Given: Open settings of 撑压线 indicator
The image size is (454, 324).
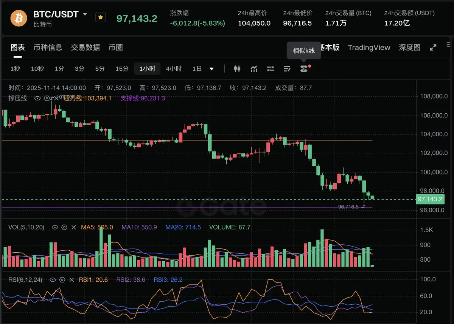Looking at the screenshot, I should pyautogui.click(x=47, y=98).
